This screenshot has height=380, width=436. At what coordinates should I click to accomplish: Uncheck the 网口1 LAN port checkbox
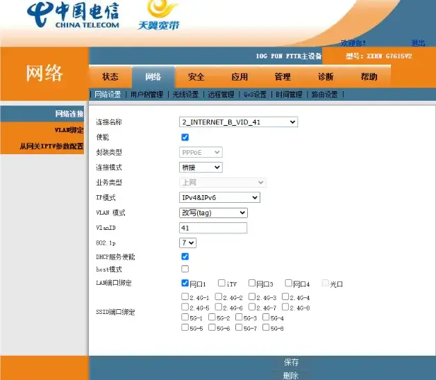click(185, 283)
